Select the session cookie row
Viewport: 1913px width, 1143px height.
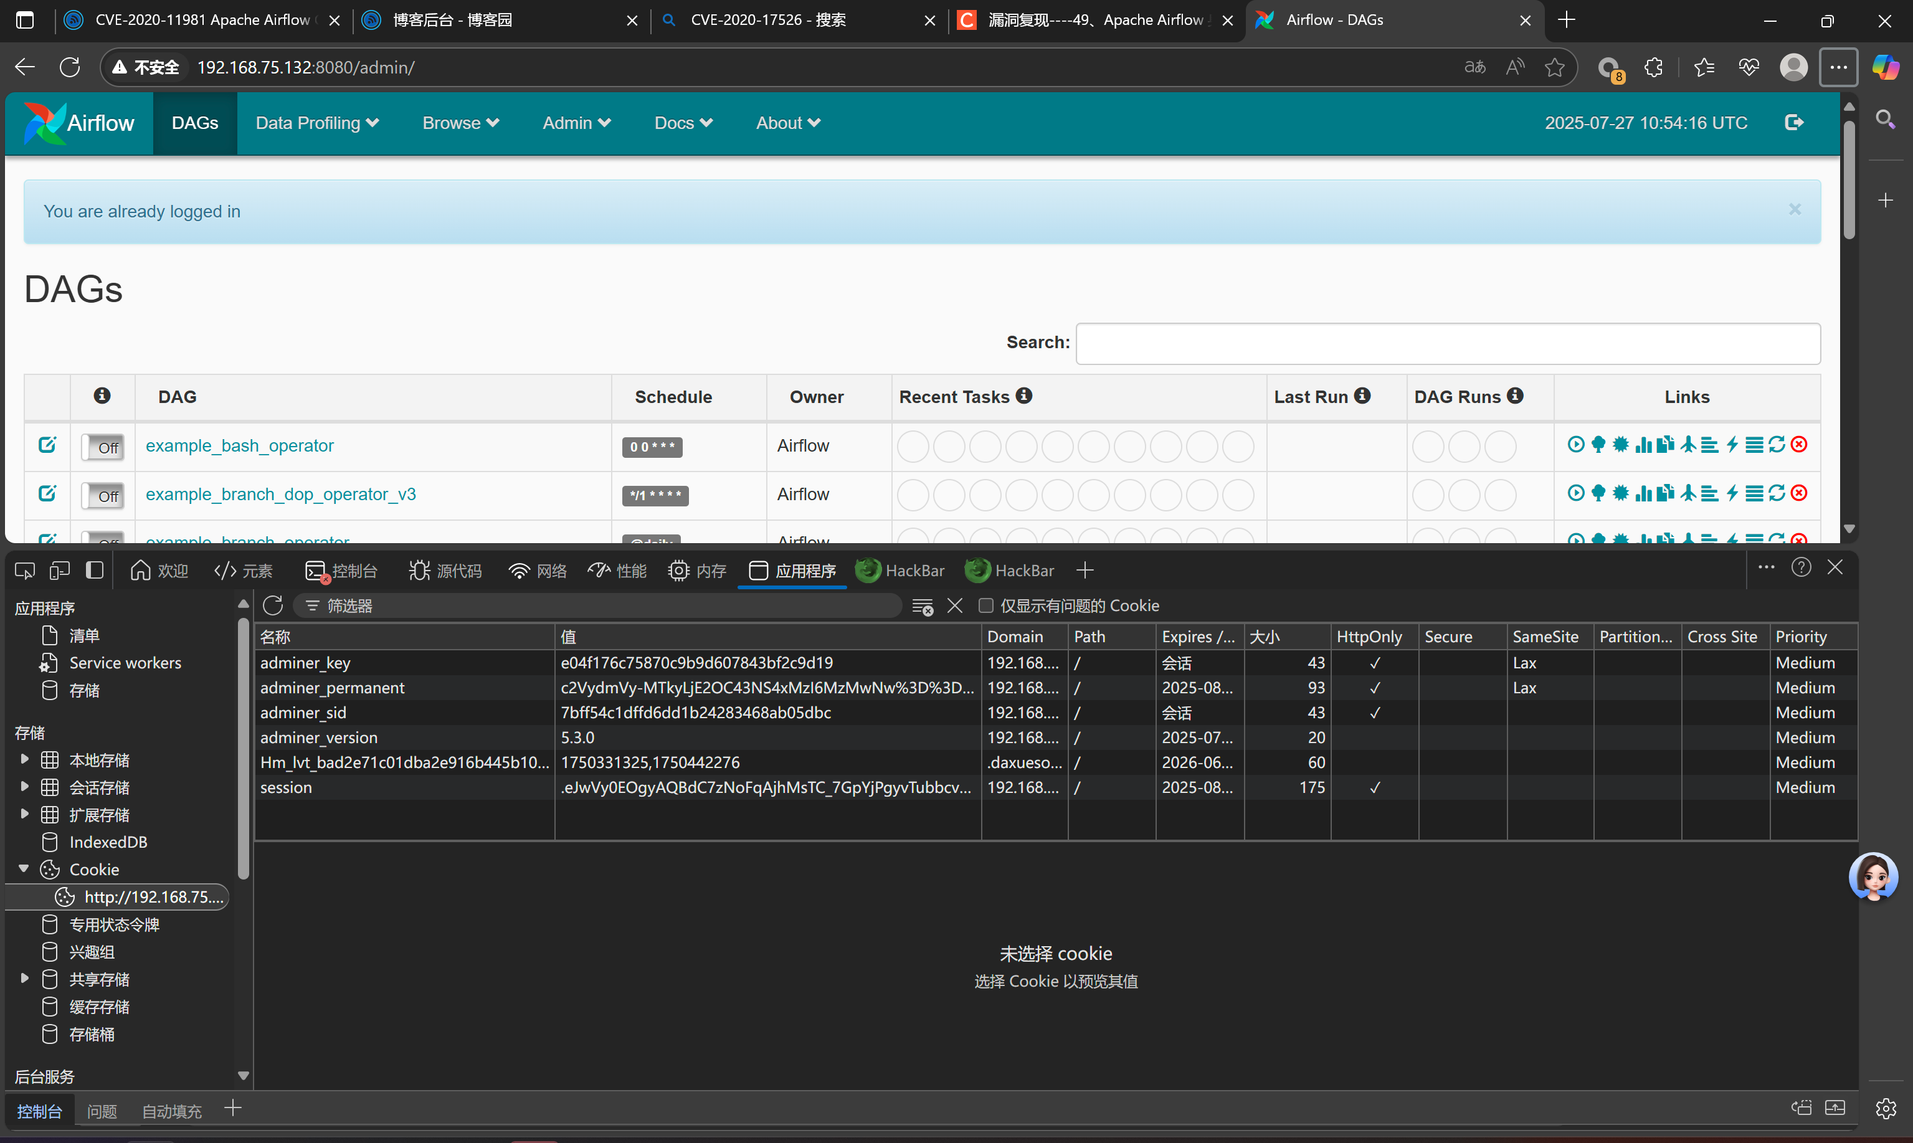(1055, 787)
